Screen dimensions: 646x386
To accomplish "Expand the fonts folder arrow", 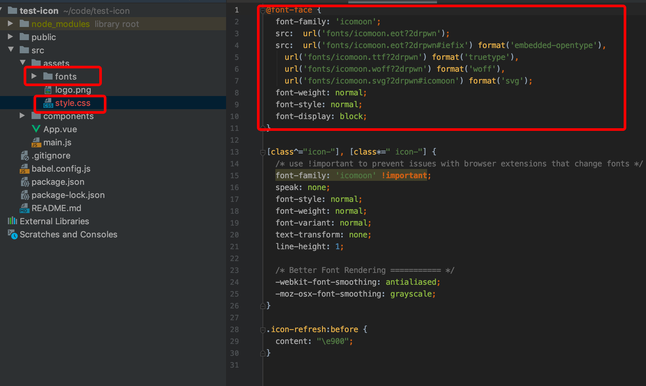I will (34, 76).
